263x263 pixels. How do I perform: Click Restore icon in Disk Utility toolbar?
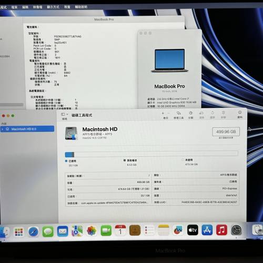point(213,113)
